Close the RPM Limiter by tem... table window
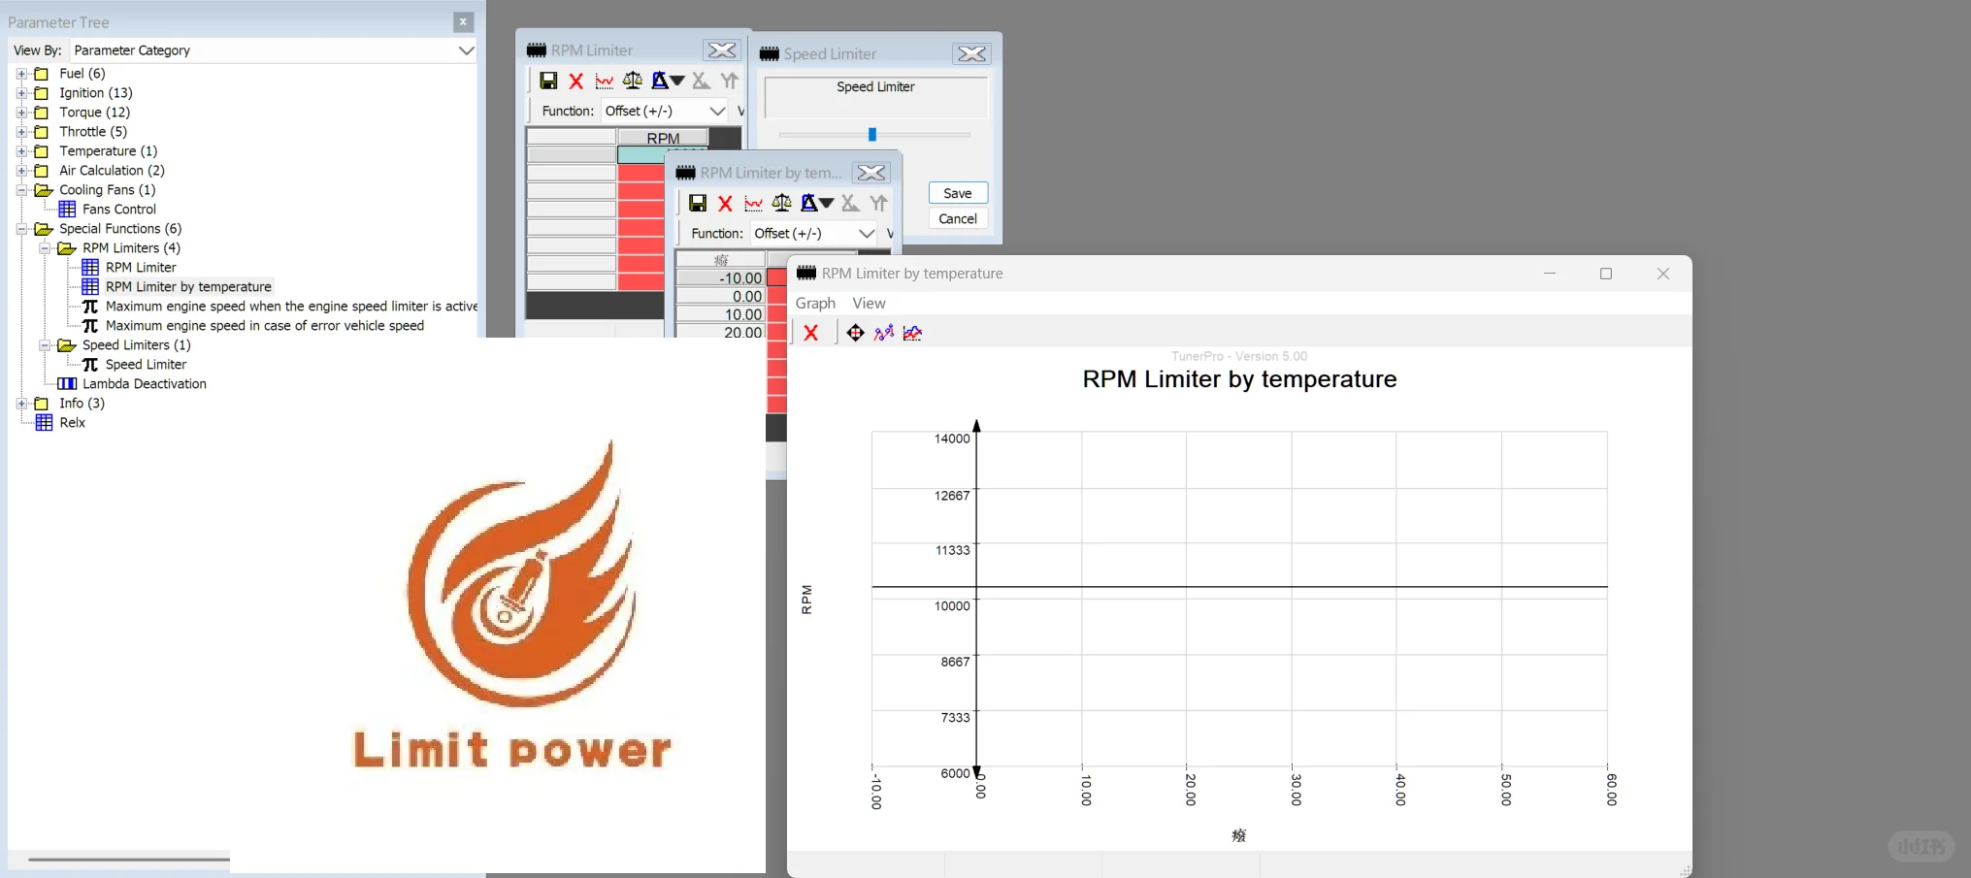The height and width of the screenshot is (878, 1971). pos(871,172)
